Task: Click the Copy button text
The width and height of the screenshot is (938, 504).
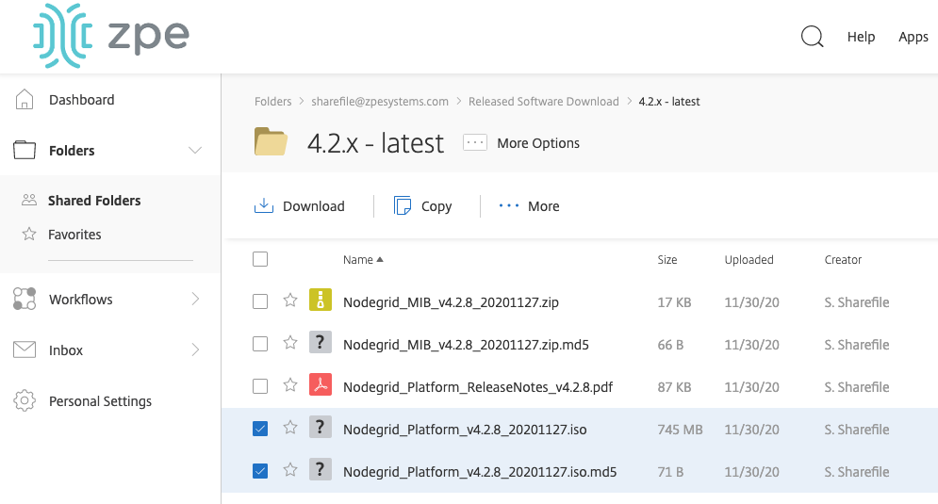Action: [436, 207]
